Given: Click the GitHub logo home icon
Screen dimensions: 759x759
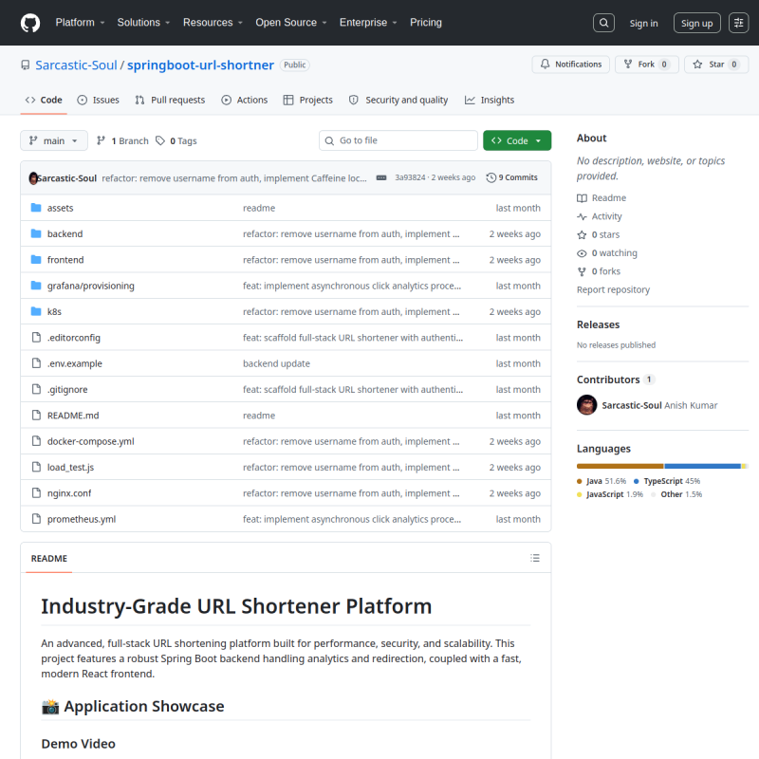Looking at the screenshot, I should [x=30, y=23].
